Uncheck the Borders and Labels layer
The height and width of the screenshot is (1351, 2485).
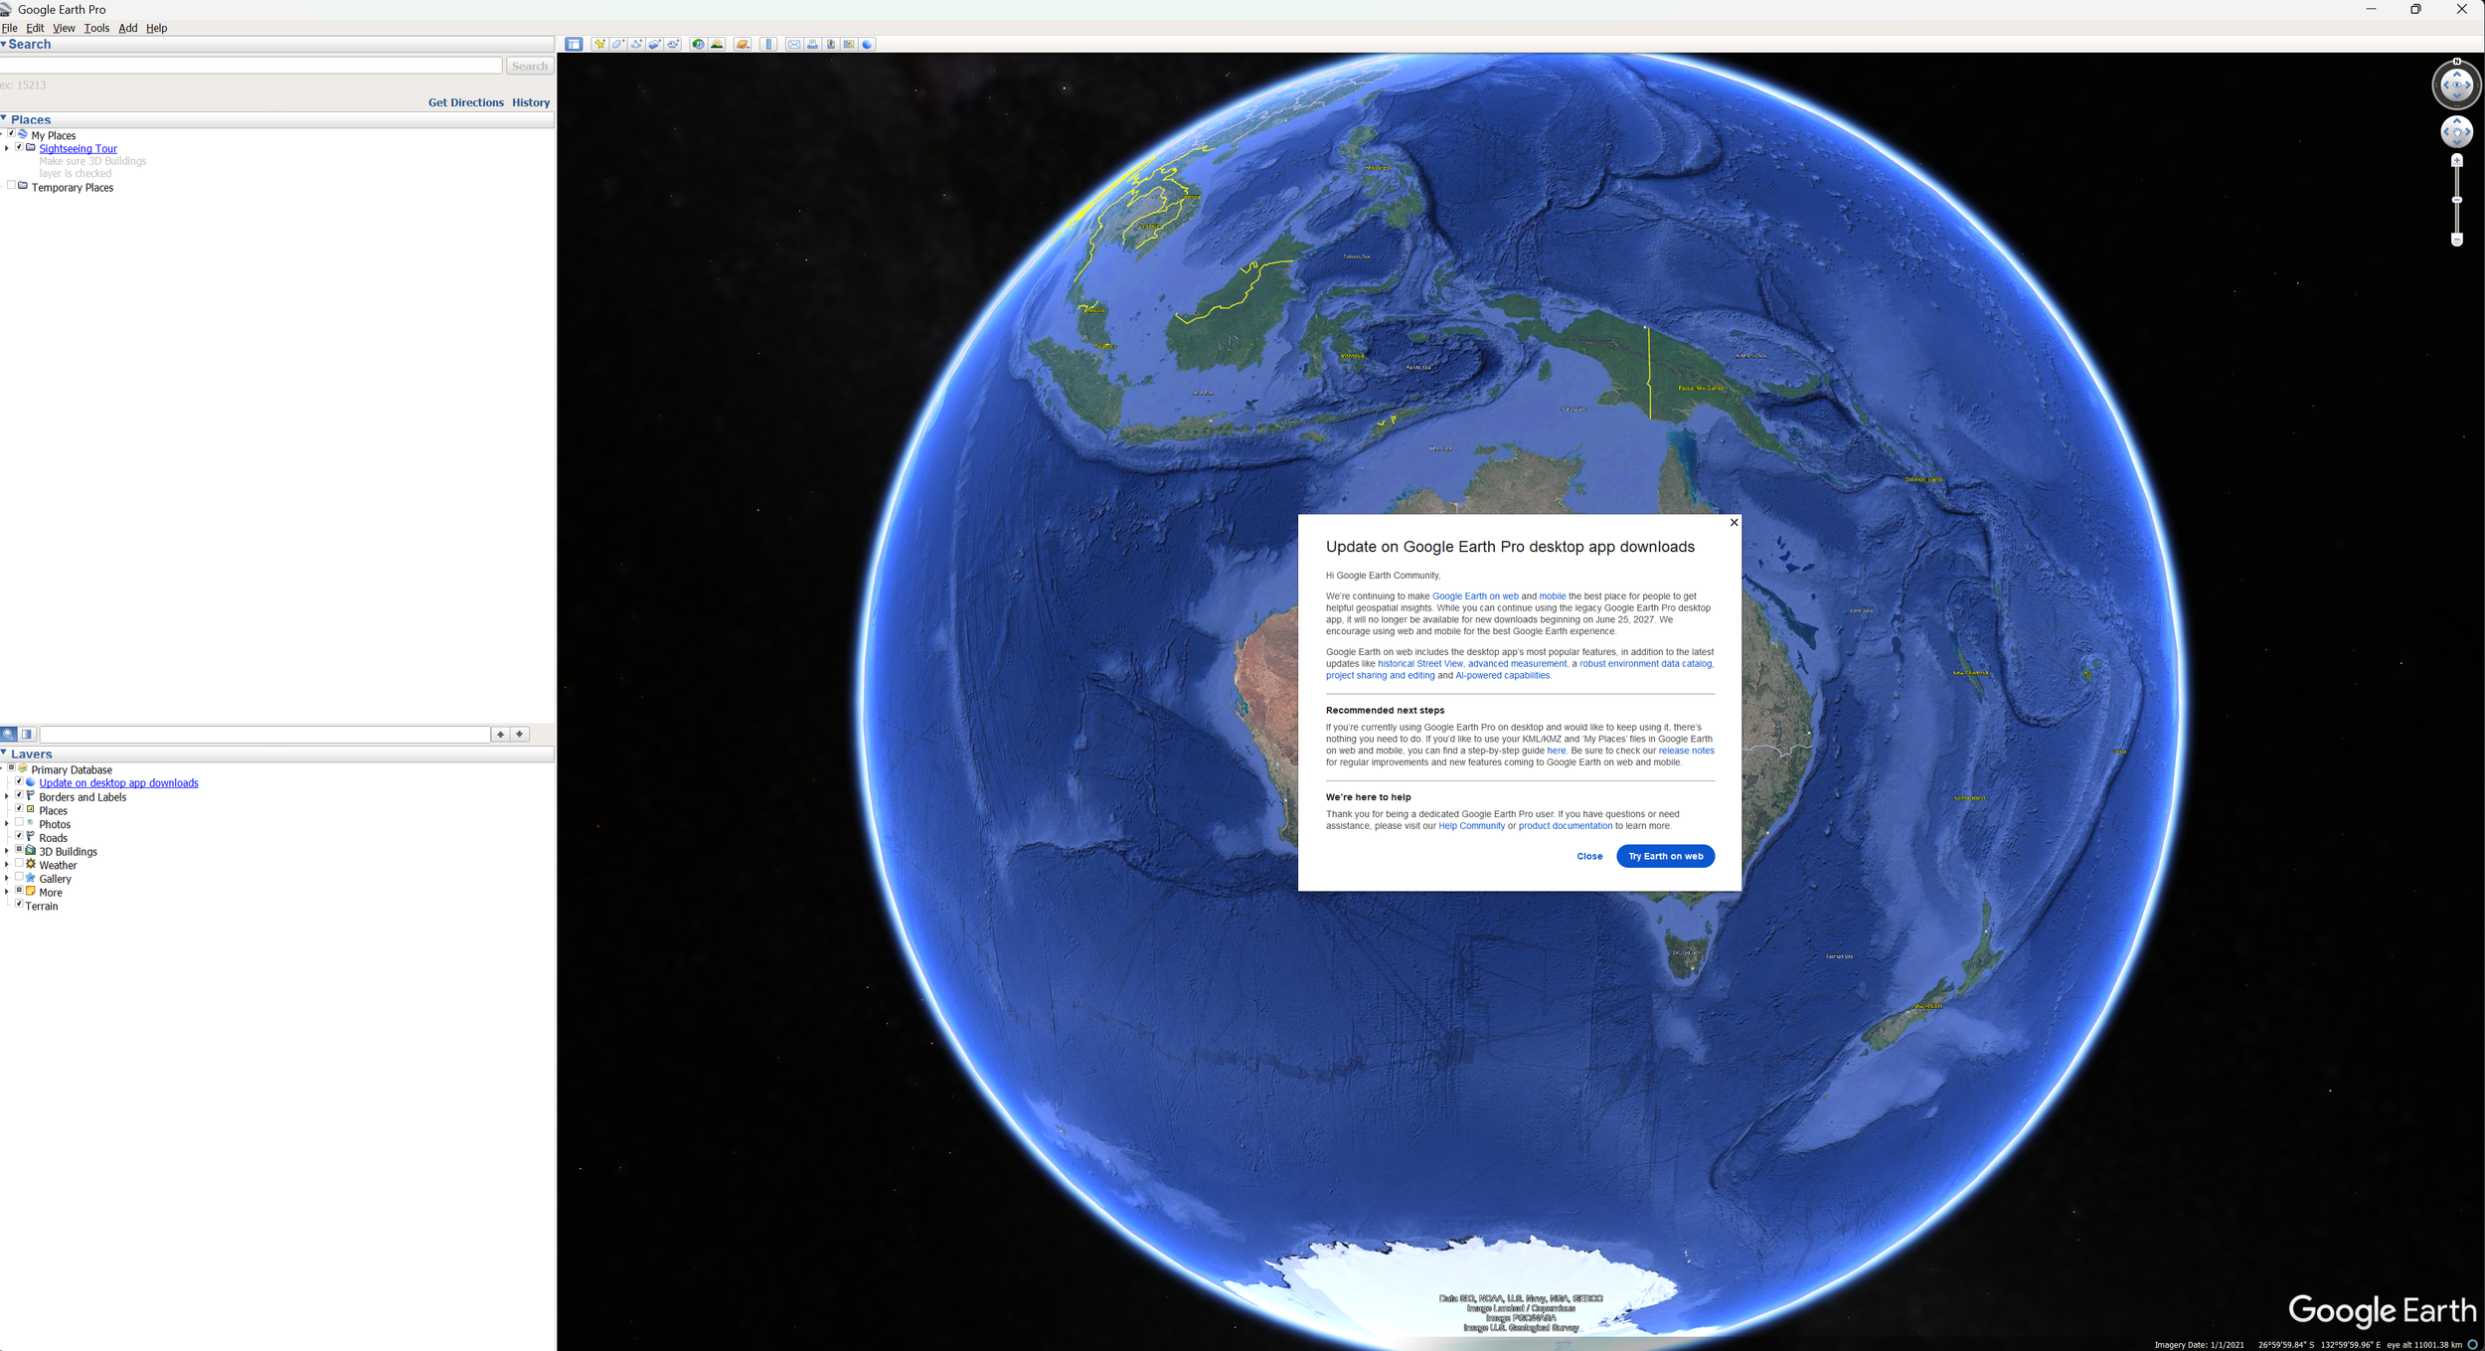point(19,796)
